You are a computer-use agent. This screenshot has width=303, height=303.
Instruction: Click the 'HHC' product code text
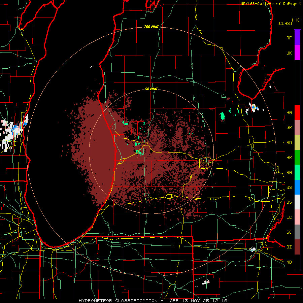296,20
